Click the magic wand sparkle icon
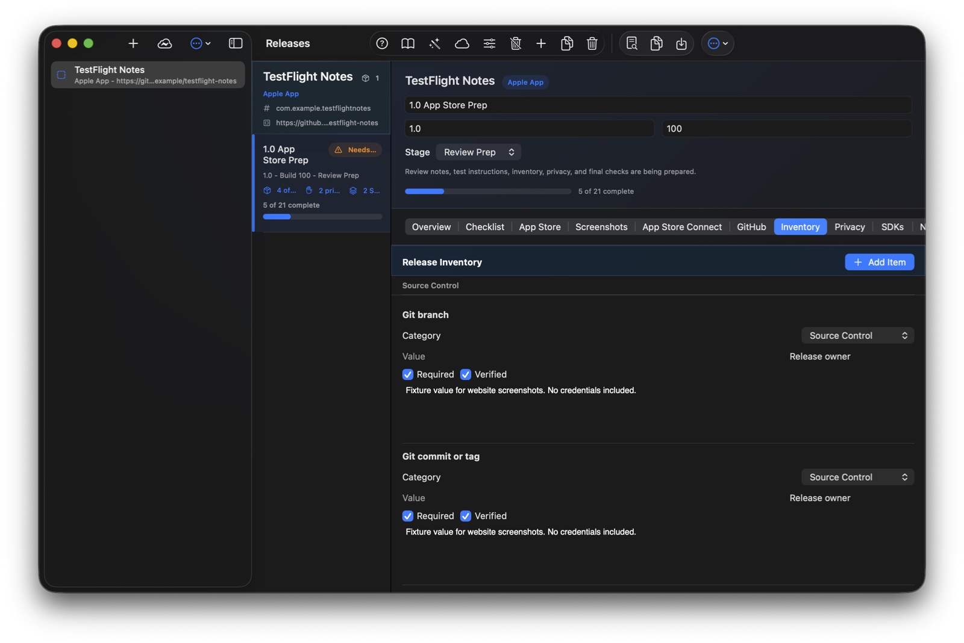The image size is (964, 643). (434, 43)
